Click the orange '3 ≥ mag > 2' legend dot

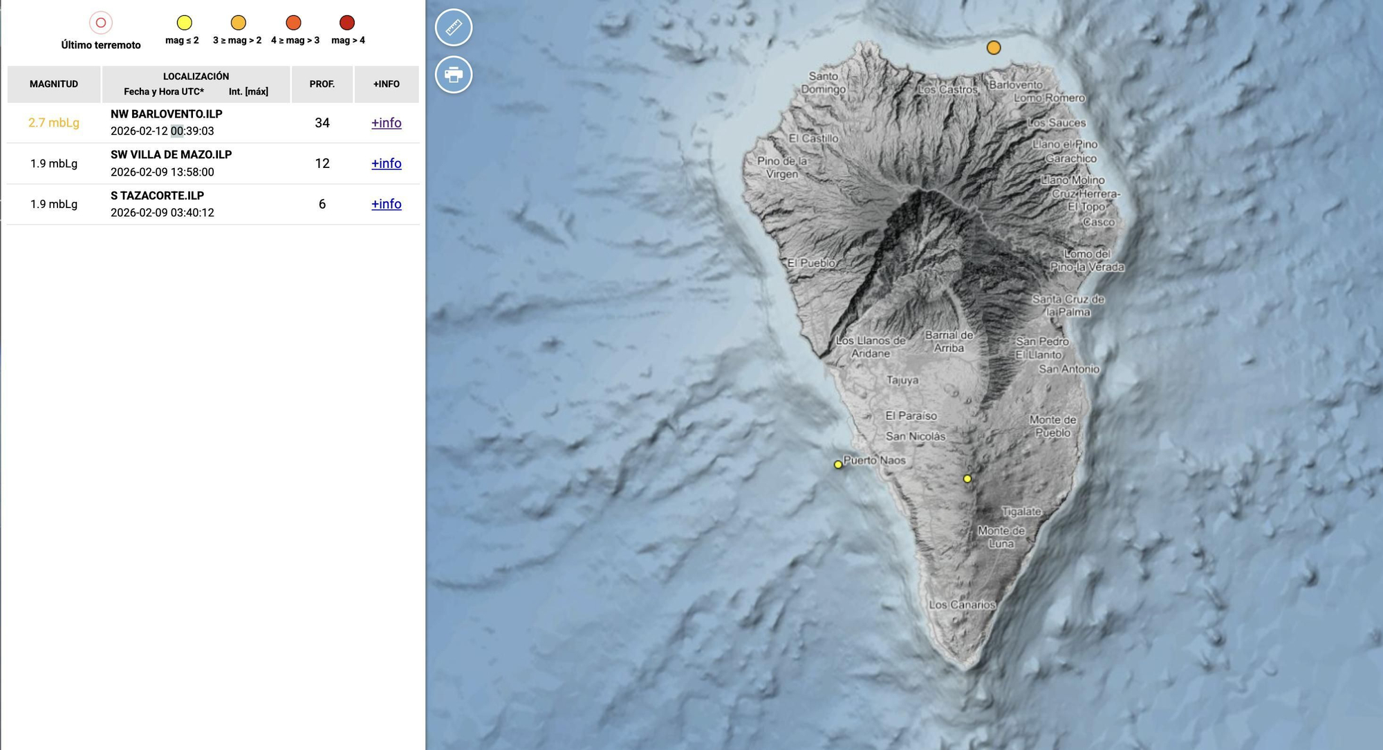tap(238, 23)
